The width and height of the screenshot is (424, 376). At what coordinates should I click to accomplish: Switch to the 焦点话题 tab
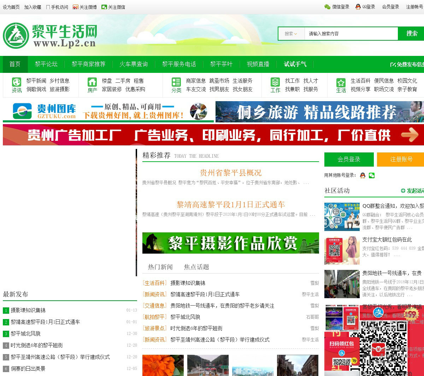pyautogui.click(x=196, y=267)
